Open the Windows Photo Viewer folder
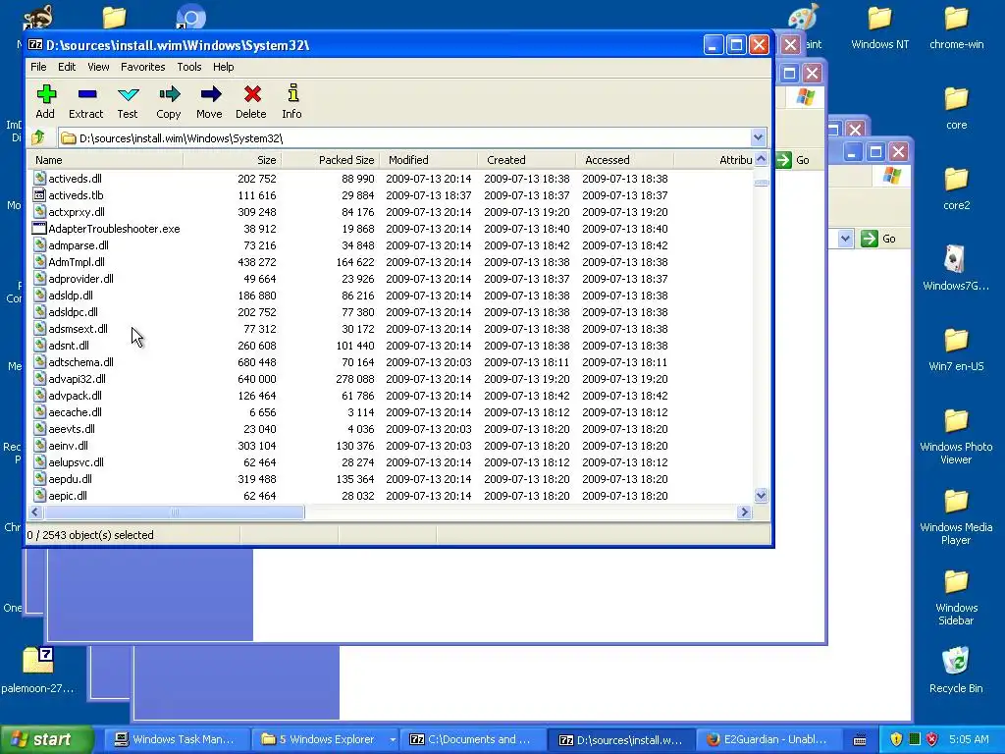Image resolution: width=1005 pixels, height=754 pixels. point(956,420)
